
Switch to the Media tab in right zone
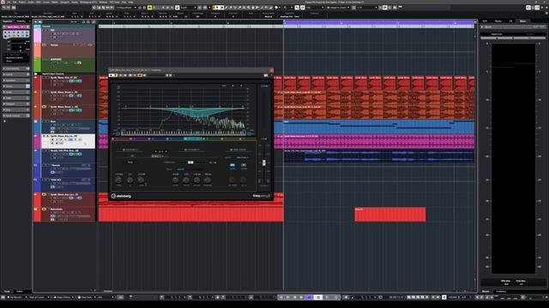pyautogui.click(x=498, y=21)
